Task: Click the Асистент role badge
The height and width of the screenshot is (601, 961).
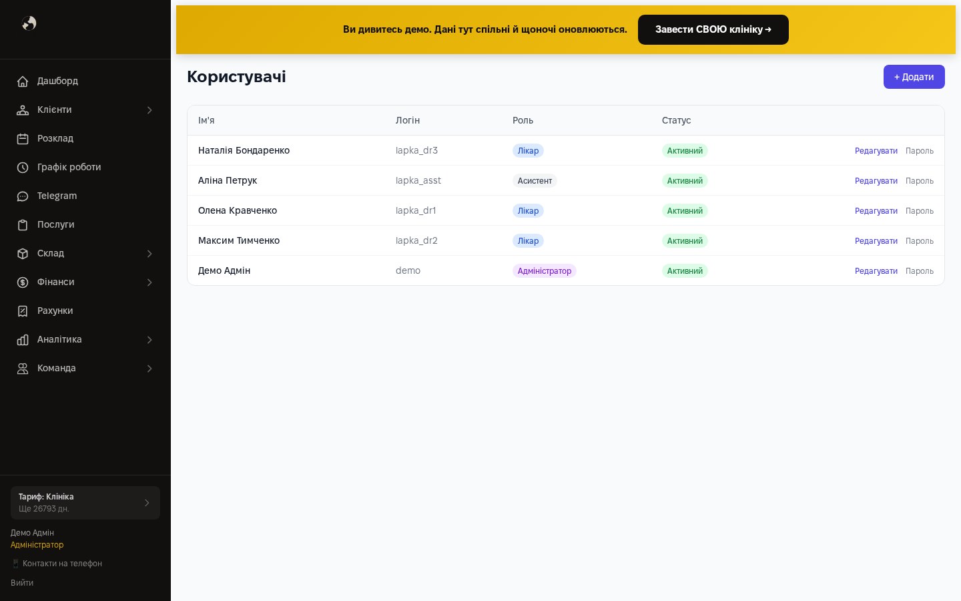Action: (x=535, y=181)
